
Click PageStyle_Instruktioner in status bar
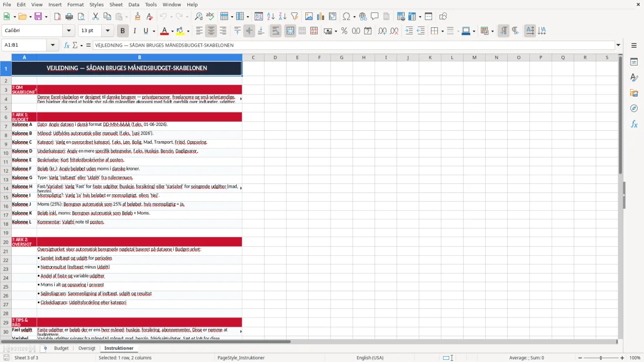click(241, 358)
